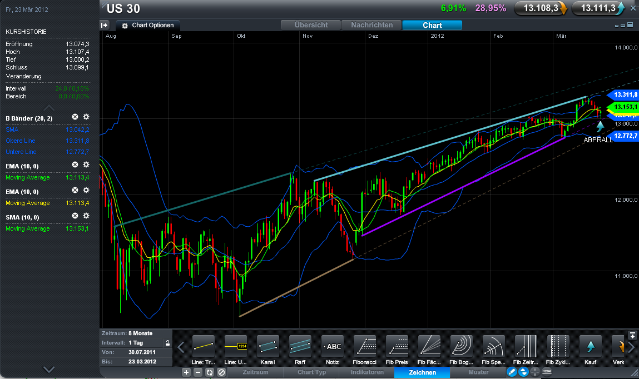Select the Chart tab
Screen dimensions: 639x379
pyautogui.click(x=432, y=25)
